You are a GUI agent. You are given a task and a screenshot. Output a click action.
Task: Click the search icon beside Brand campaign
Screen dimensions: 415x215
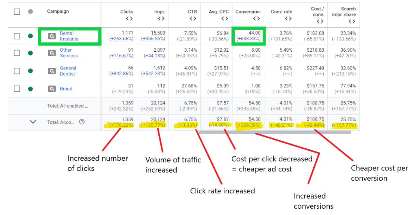tap(51, 88)
